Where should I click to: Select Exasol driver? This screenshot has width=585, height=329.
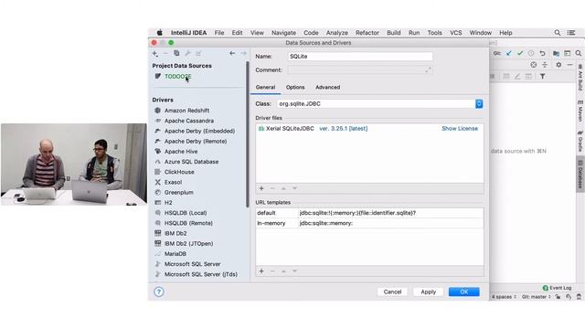(x=173, y=182)
